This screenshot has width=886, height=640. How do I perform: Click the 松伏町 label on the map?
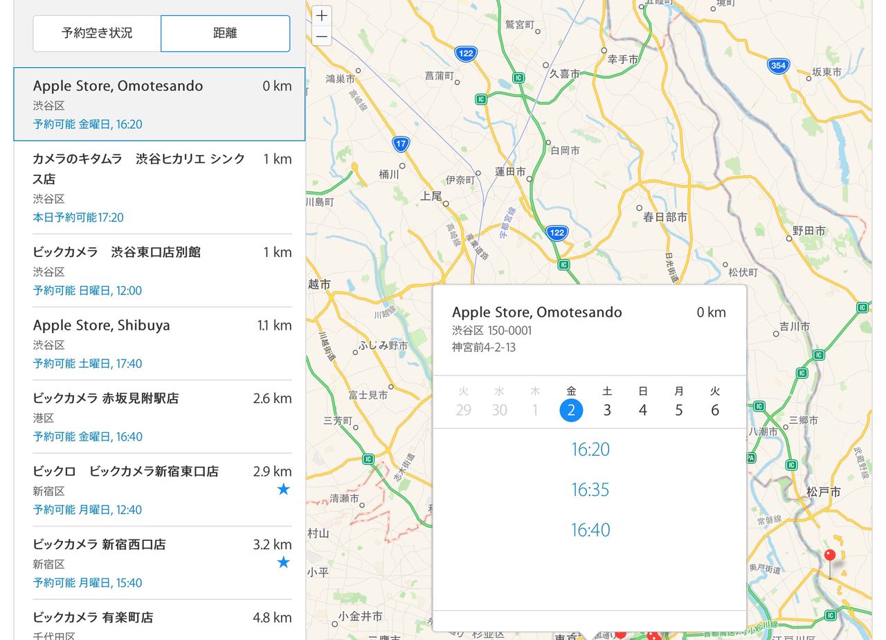point(743,273)
